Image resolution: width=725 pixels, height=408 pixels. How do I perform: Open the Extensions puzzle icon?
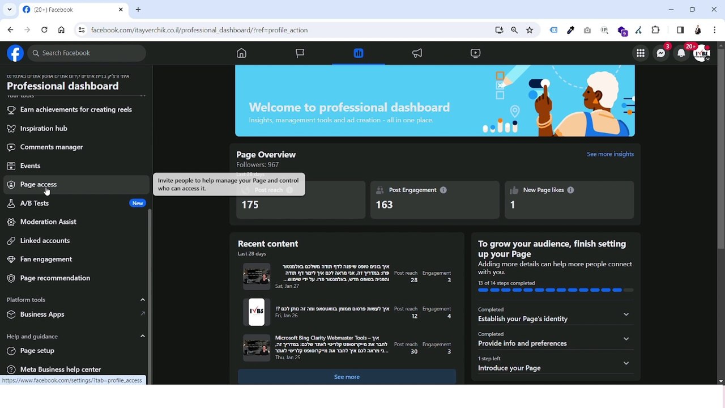(x=656, y=30)
